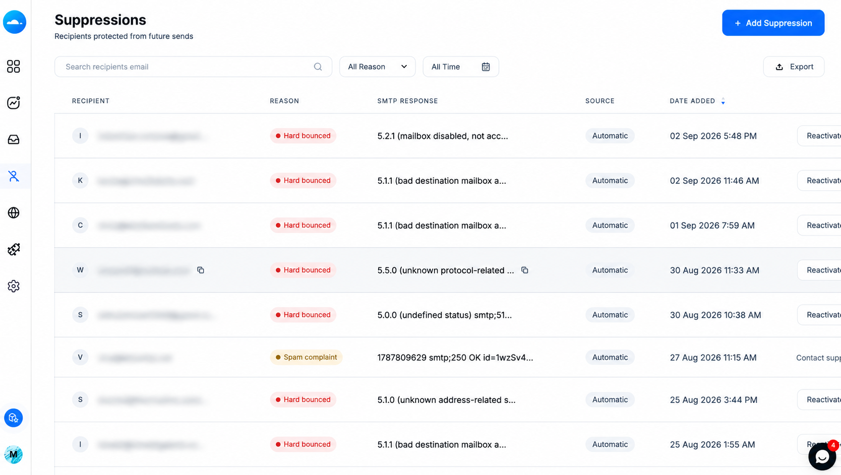841x475 pixels.
Task: Open the M user avatar menu
Action: pyautogui.click(x=14, y=454)
